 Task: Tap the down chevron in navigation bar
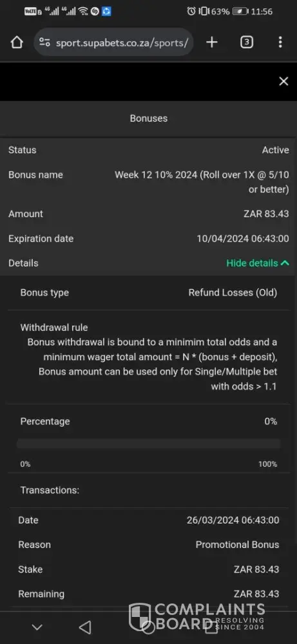click(x=37, y=627)
